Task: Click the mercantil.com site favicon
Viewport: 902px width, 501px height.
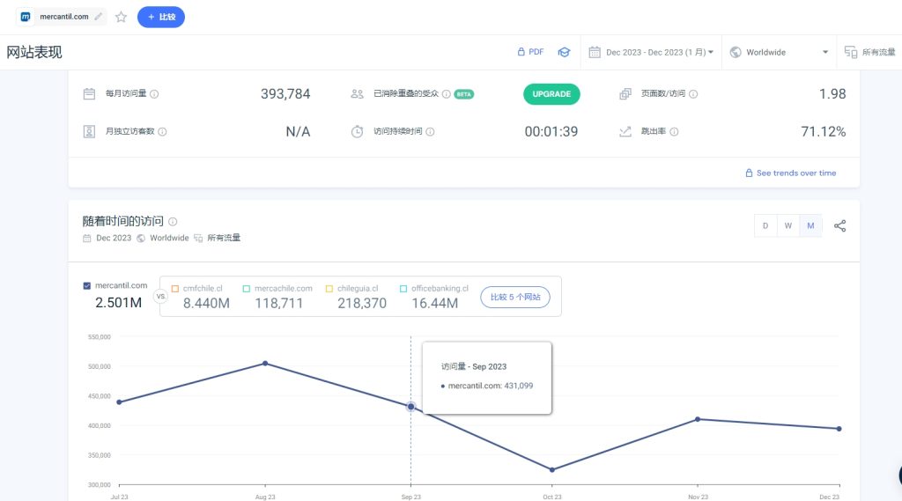Action: (x=26, y=17)
